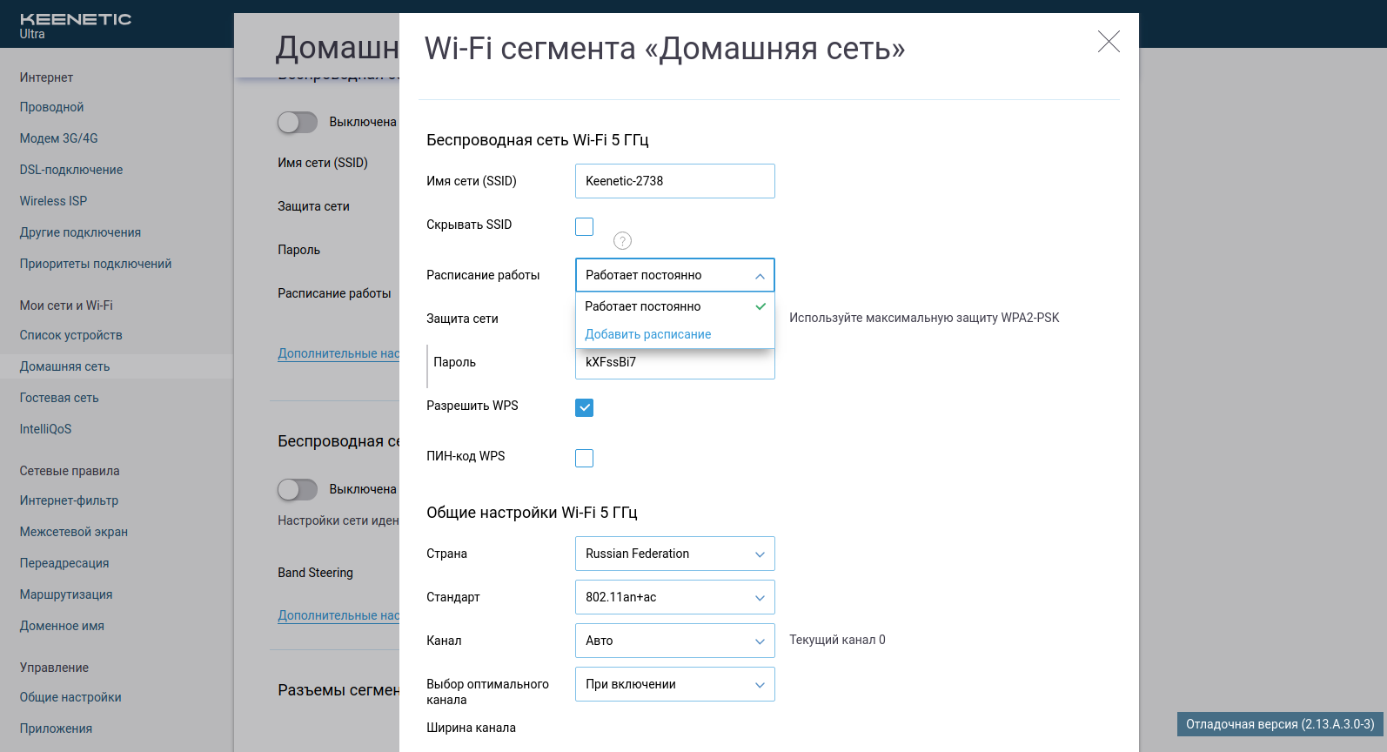Click second 'Дополнительные настройки' link near Band Steering

click(x=338, y=615)
